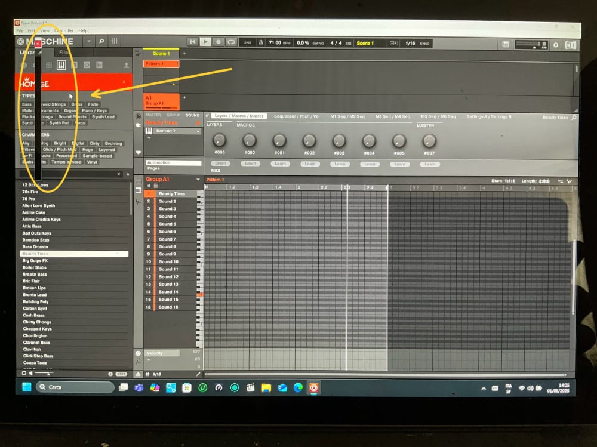Select the Instruments keyboard icon in browser
The image size is (597, 447).
[x=61, y=65]
